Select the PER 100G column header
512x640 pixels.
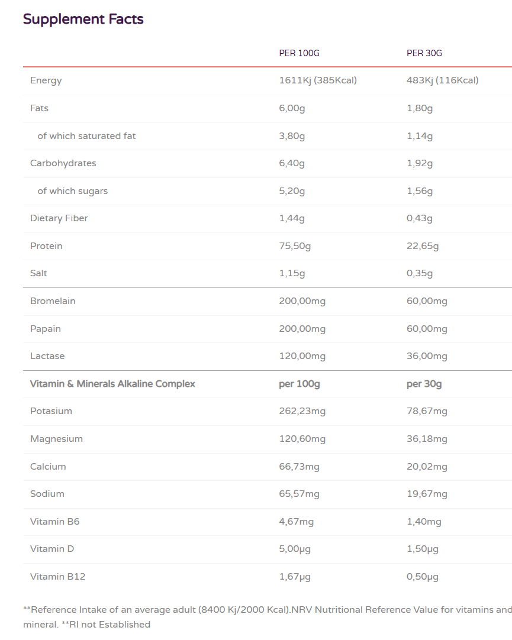point(299,53)
